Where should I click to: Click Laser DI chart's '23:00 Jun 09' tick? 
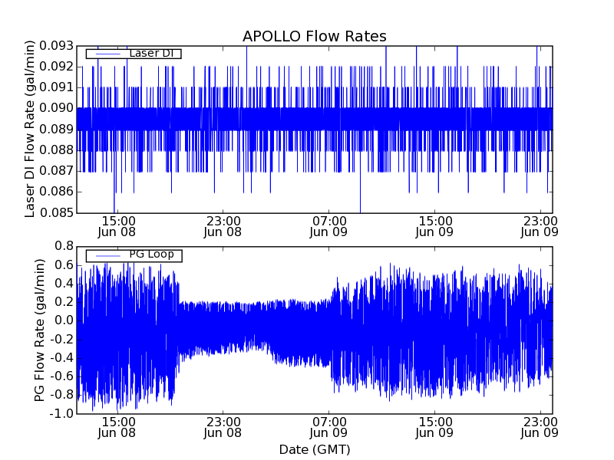click(x=540, y=227)
